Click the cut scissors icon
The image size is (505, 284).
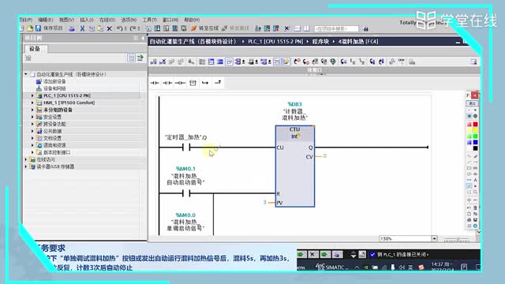click(82, 28)
